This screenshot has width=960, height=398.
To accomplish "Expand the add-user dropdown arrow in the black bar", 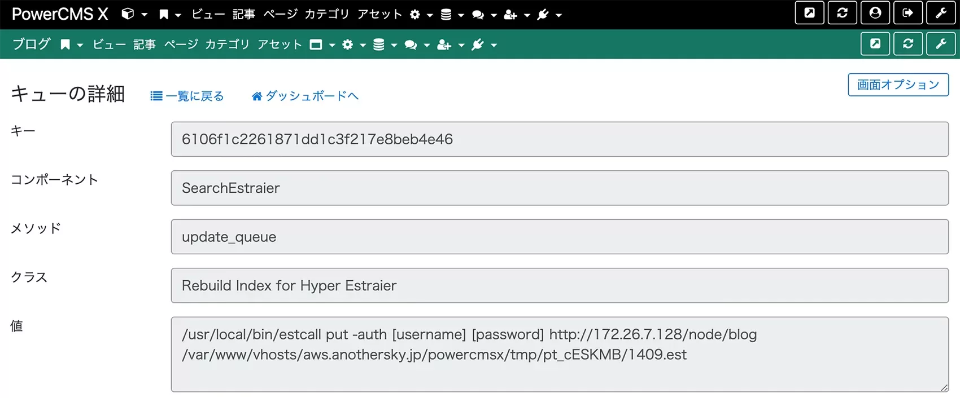I will pyautogui.click(x=527, y=15).
